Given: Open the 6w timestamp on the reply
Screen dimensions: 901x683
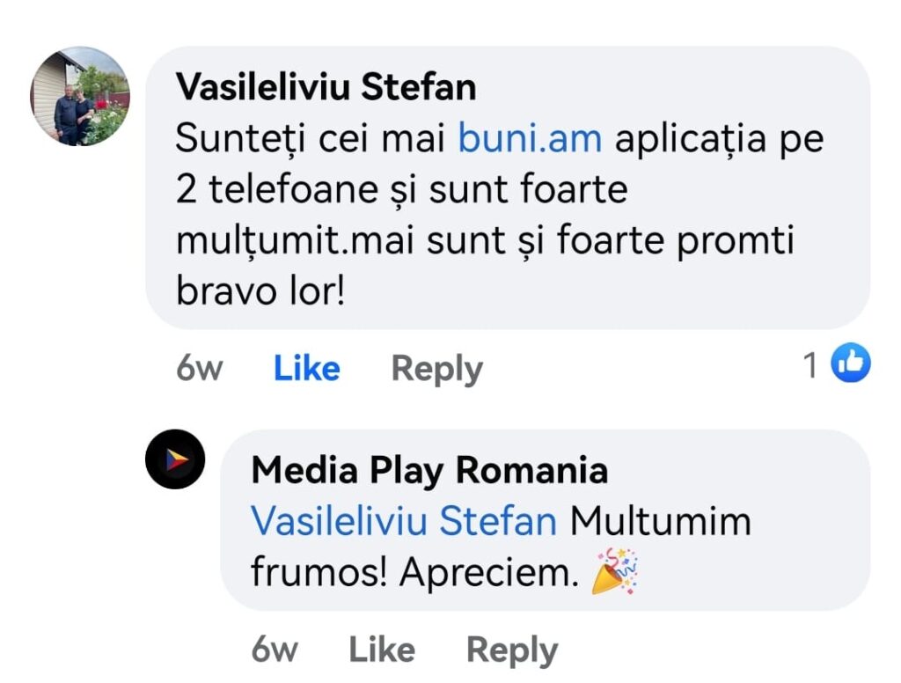Looking at the screenshot, I should (274, 650).
